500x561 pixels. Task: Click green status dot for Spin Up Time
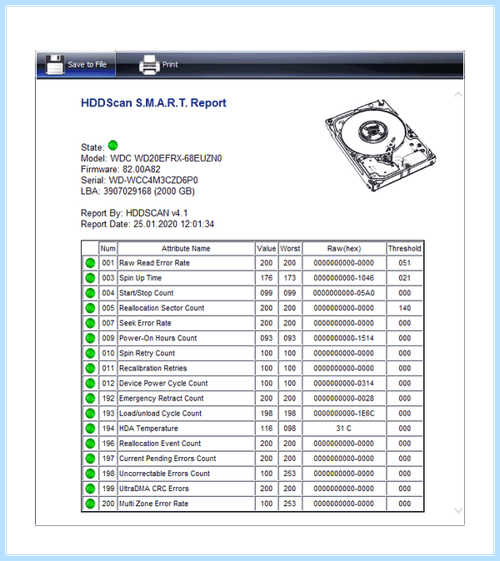(x=90, y=278)
